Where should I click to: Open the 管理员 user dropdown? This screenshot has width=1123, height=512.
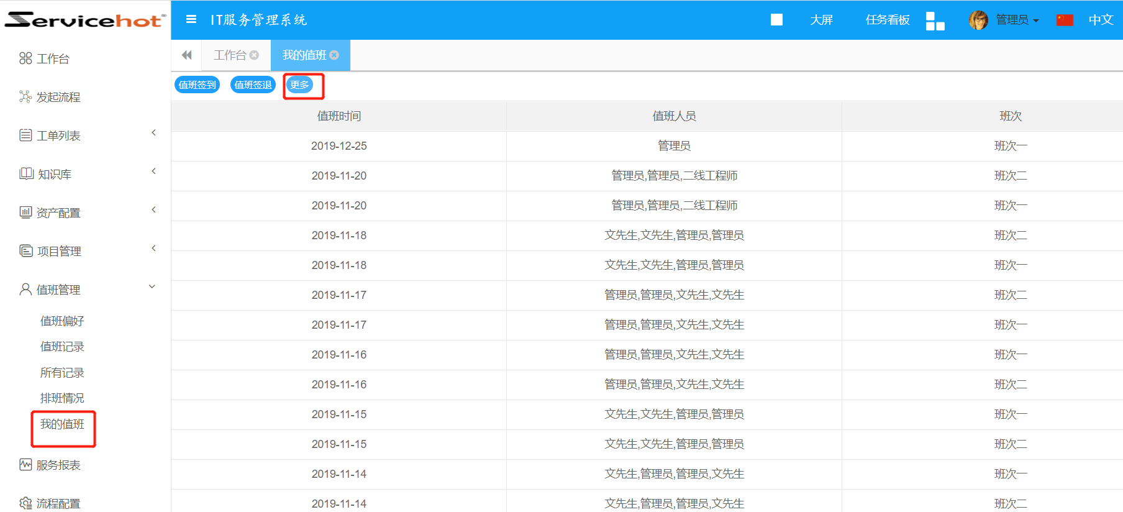point(1017,20)
